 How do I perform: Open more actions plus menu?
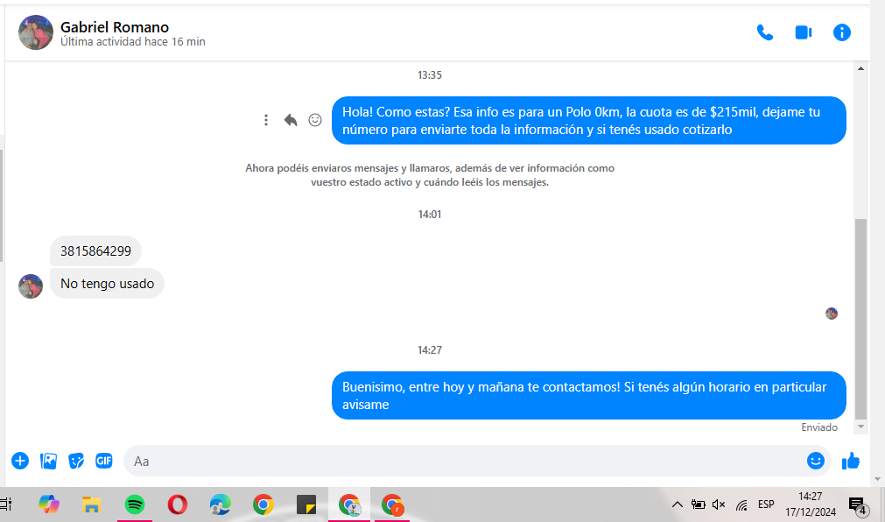click(20, 461)
